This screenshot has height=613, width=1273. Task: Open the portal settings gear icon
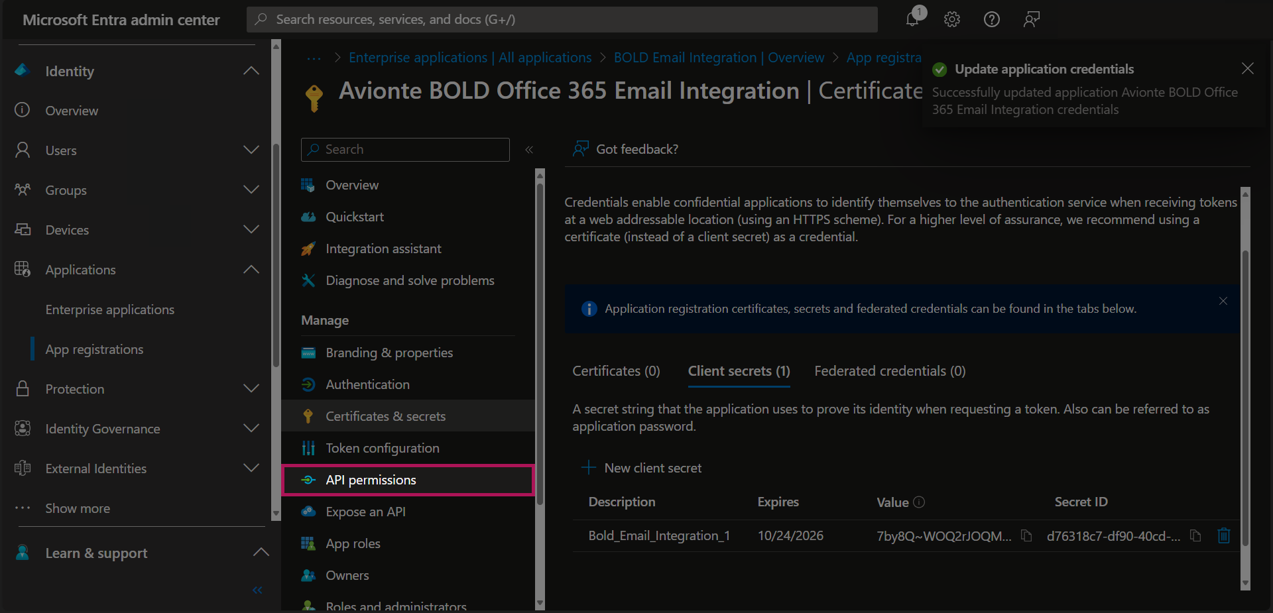(952, 19)
